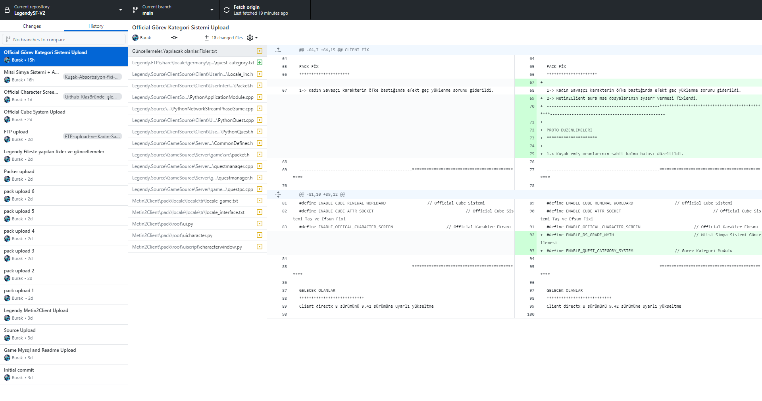Open file questpc.cpp
The height and width of the screenshot is (401, 762).
click(x=197, y=189)
